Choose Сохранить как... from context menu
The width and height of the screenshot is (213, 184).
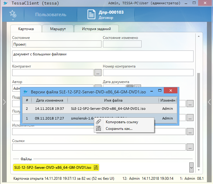[119, 128]
